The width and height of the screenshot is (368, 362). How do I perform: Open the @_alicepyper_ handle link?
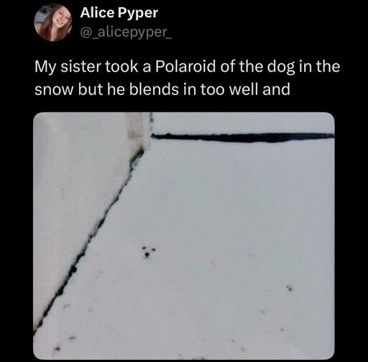tap(126, 32)
